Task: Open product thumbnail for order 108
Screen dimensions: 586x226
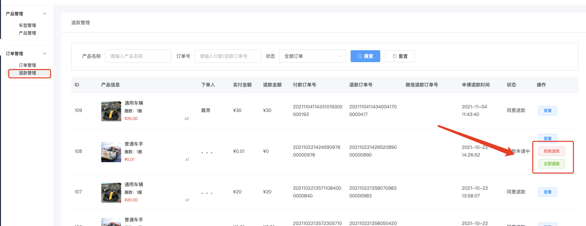Action: [x=111, y=152]
